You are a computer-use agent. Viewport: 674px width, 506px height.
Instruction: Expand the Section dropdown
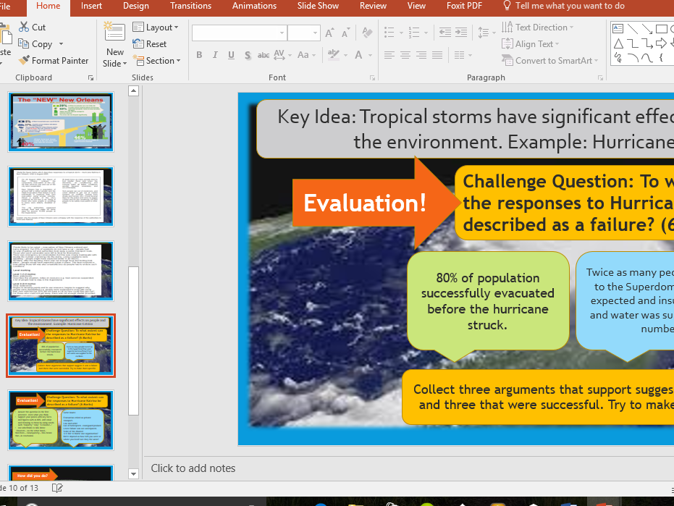[157, 61]
